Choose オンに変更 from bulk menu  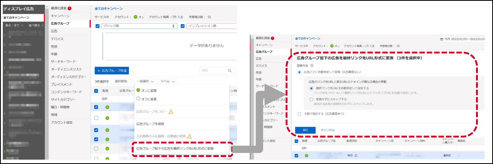tap(147, 91)
